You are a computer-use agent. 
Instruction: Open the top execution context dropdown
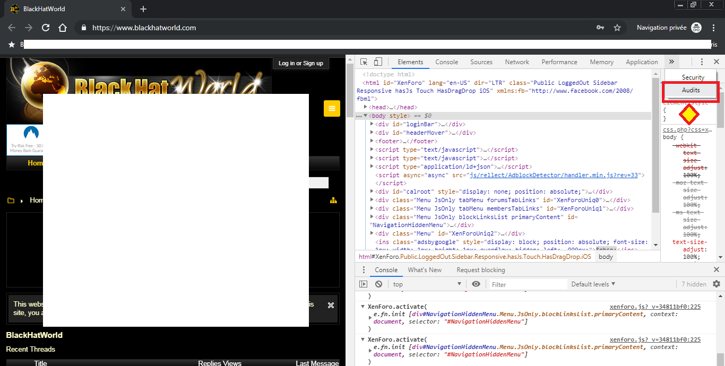[x=427, y=284]
